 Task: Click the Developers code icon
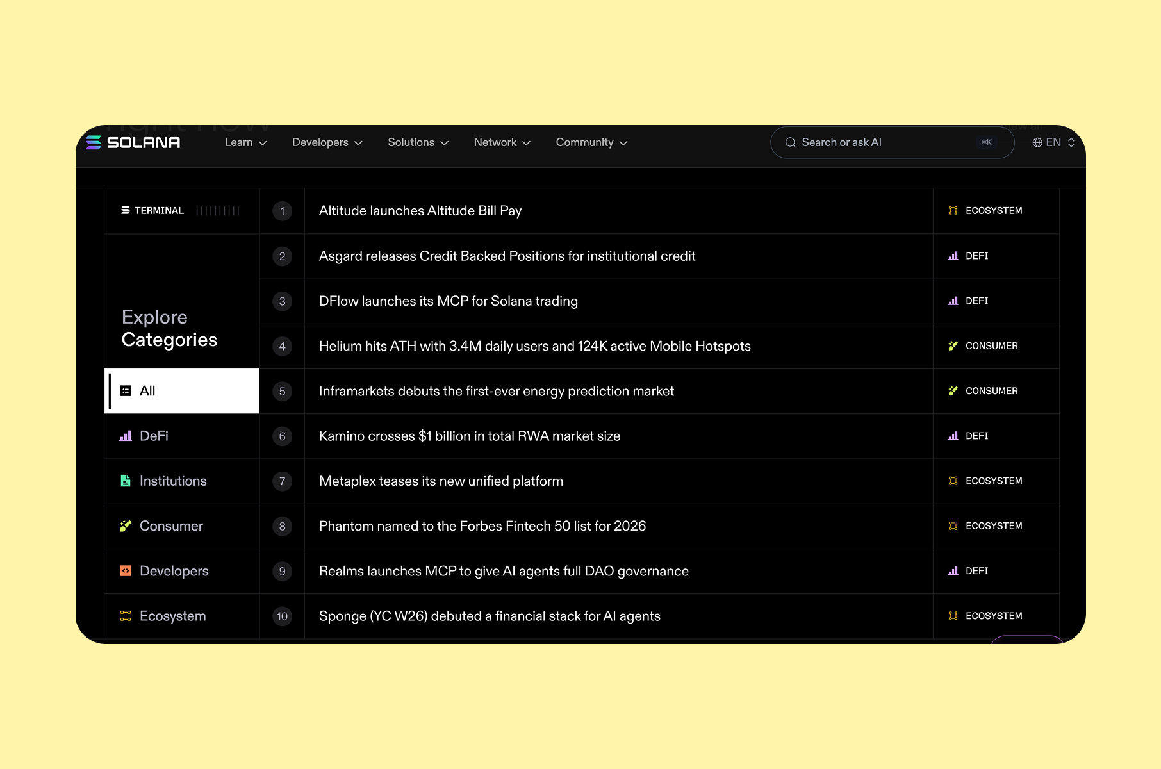[126, 571]
